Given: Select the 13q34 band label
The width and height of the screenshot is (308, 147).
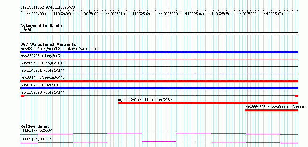Looking at the screenshot, I should click(x=26, y=30).
